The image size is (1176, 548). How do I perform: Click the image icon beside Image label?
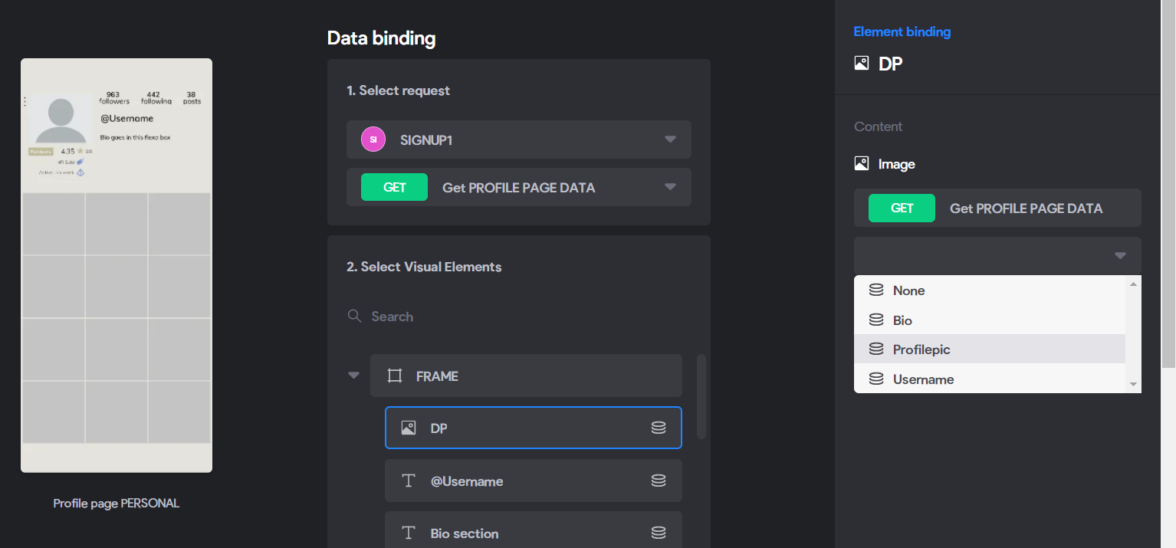pyautogui.click(x=862, y=163)
